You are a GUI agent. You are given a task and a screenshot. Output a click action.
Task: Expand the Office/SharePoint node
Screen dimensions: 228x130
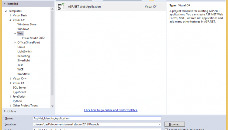[x=15, y=43]
